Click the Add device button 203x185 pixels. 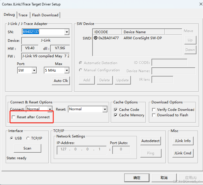click(87, 80)
